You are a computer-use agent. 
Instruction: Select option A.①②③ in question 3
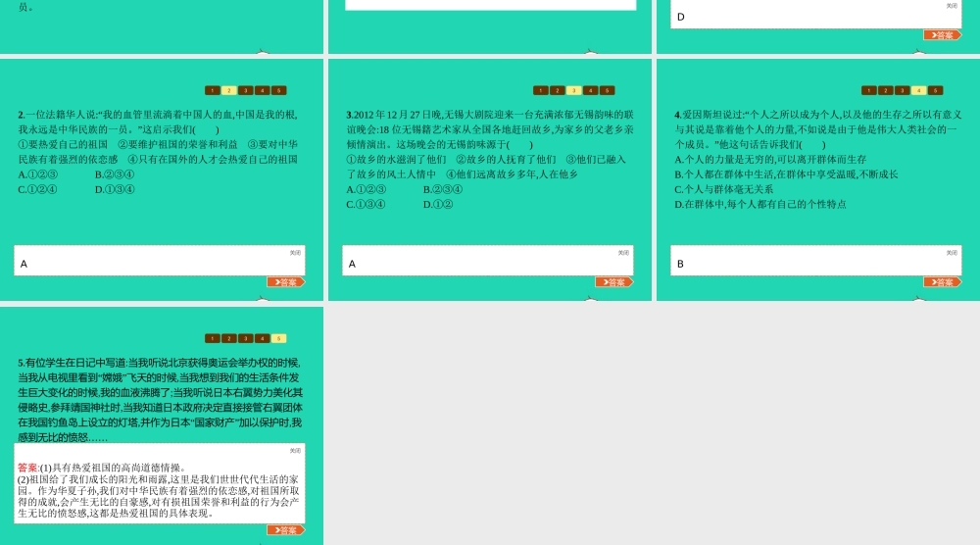click(x=367, y=189)
